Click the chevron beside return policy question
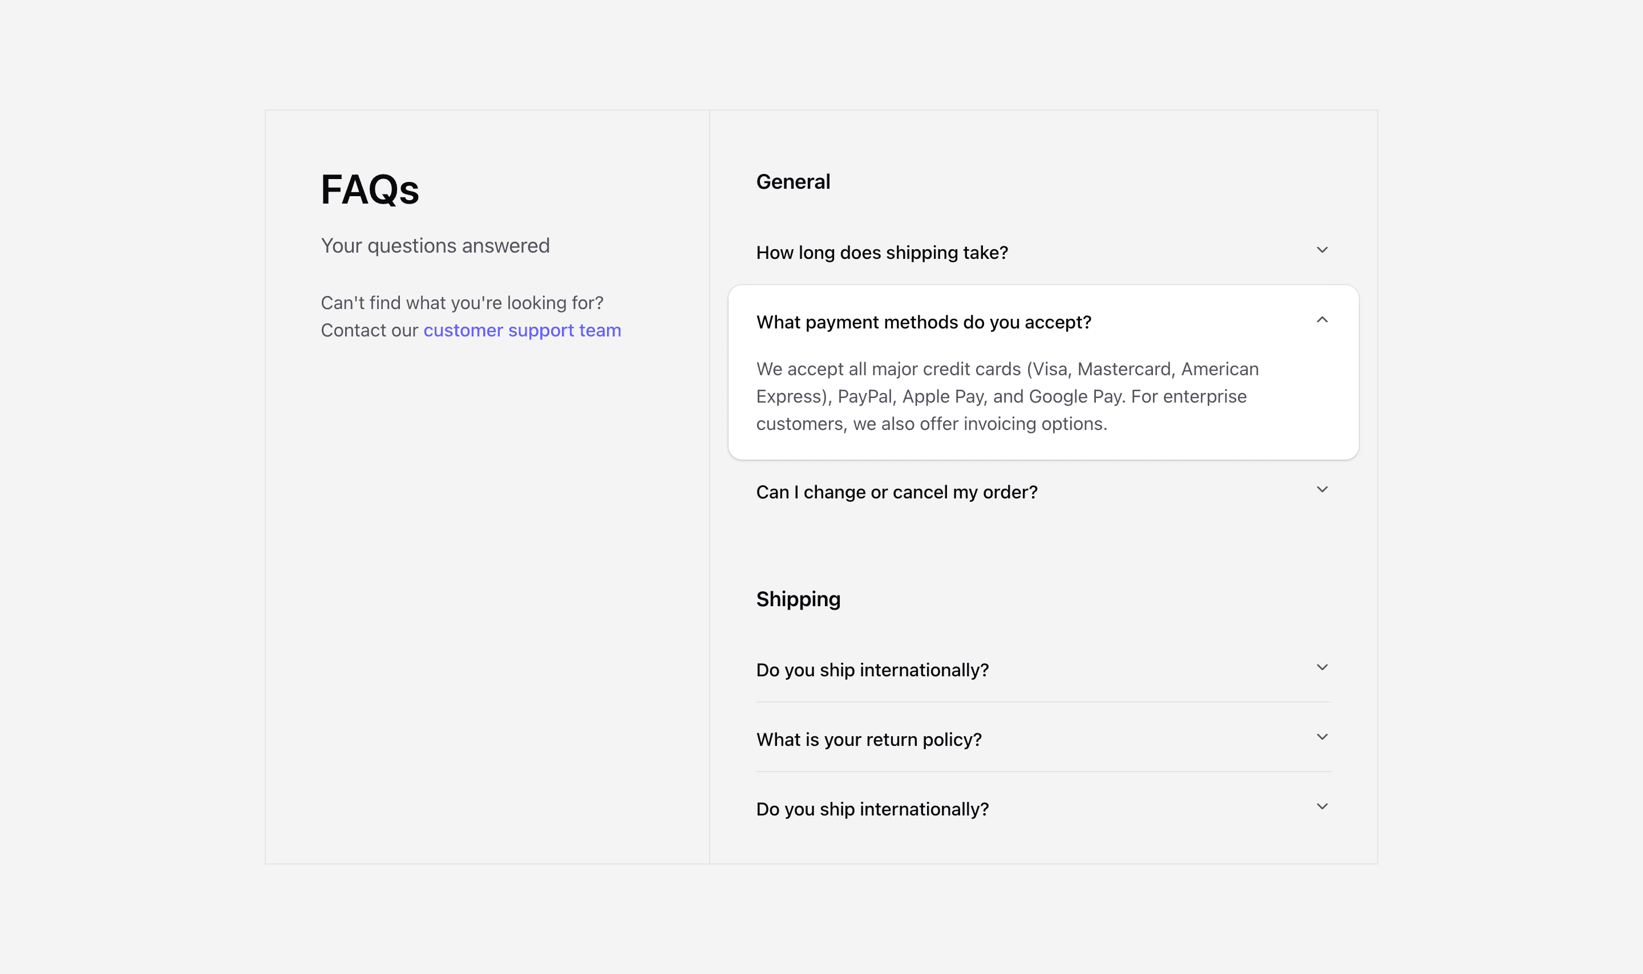The height and width of the screenshot is (974, 1643). coord(1322,737)
